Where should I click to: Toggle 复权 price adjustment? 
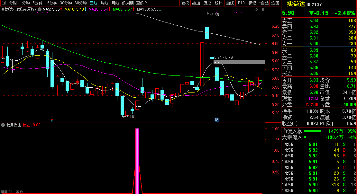(185, 3)
